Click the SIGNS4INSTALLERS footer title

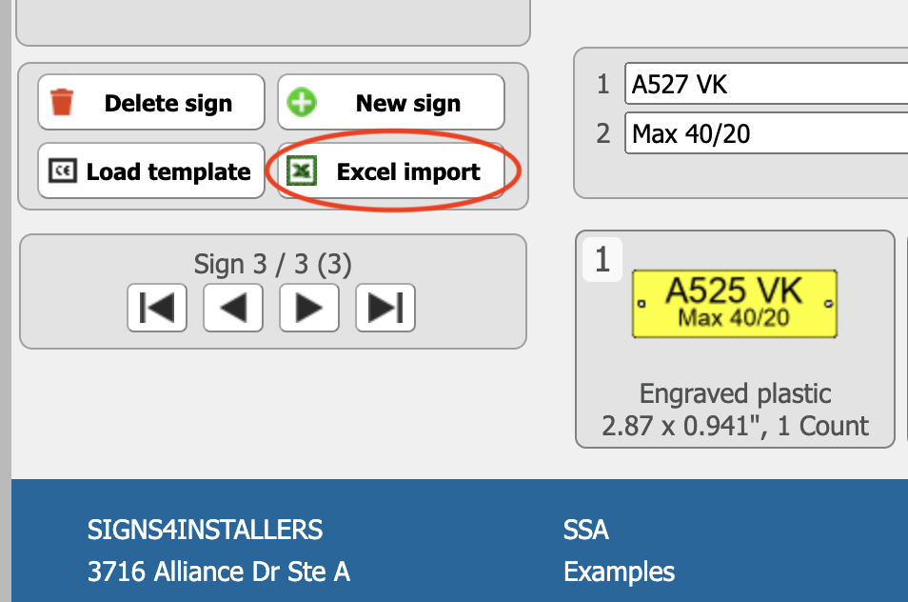(205, 530)
